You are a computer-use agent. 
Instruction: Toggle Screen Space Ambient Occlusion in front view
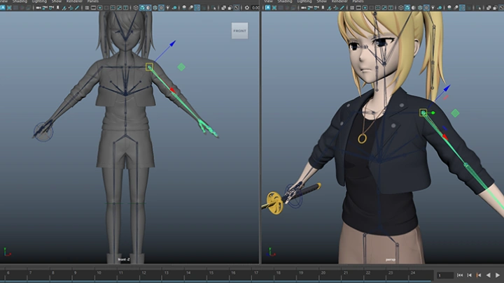[x=184, y=8]
